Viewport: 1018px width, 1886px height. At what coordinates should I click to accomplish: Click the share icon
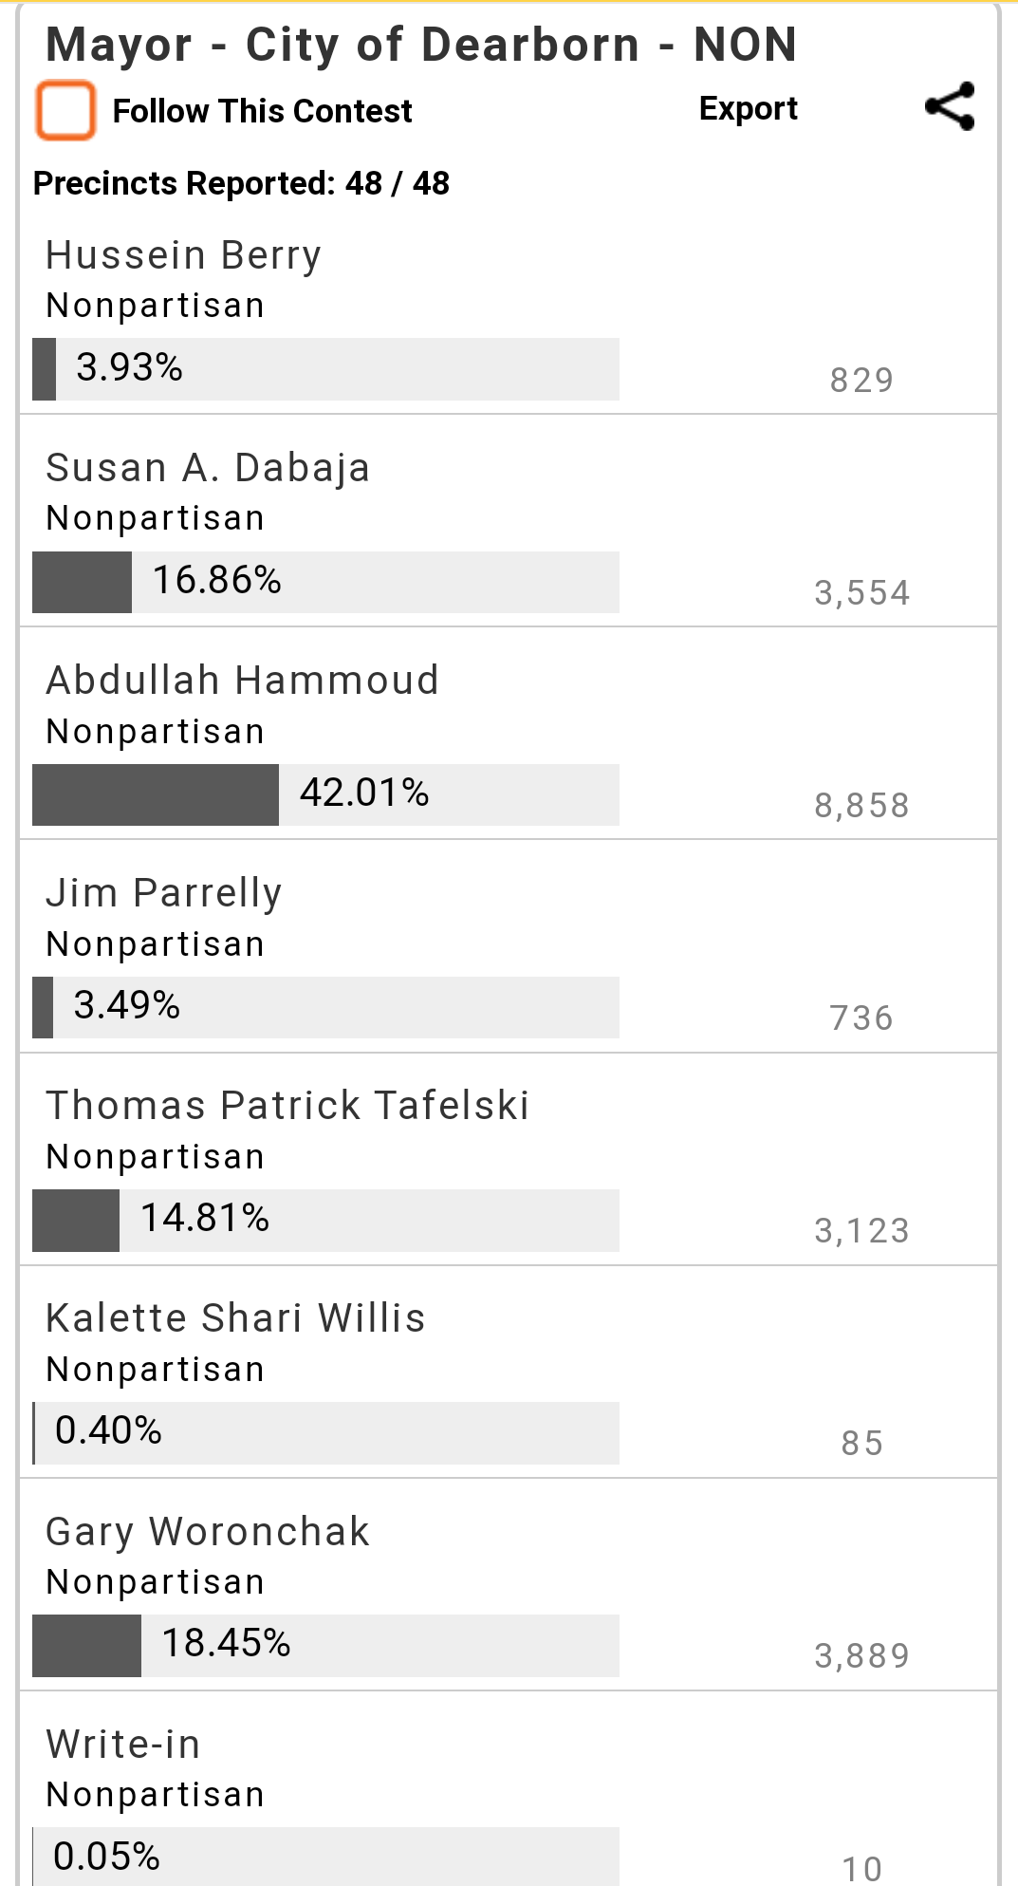(950, 106)
